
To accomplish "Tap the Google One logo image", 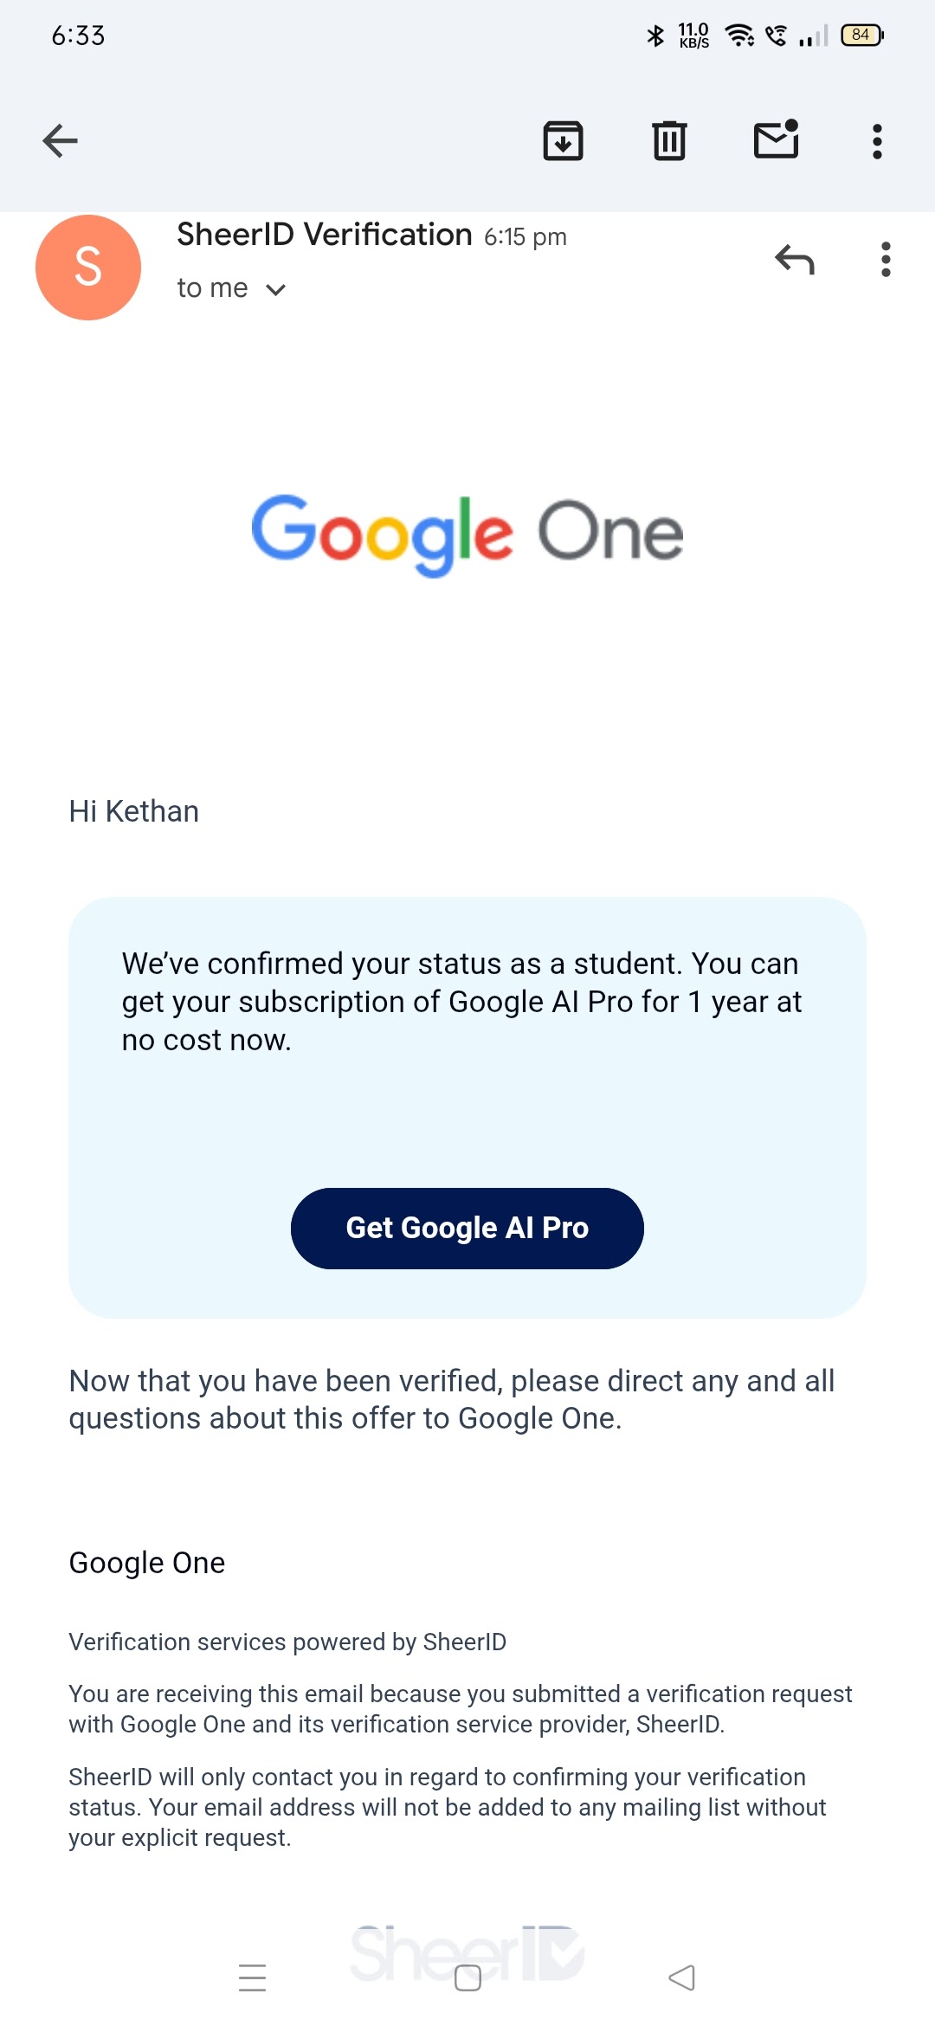I will 467,534.
